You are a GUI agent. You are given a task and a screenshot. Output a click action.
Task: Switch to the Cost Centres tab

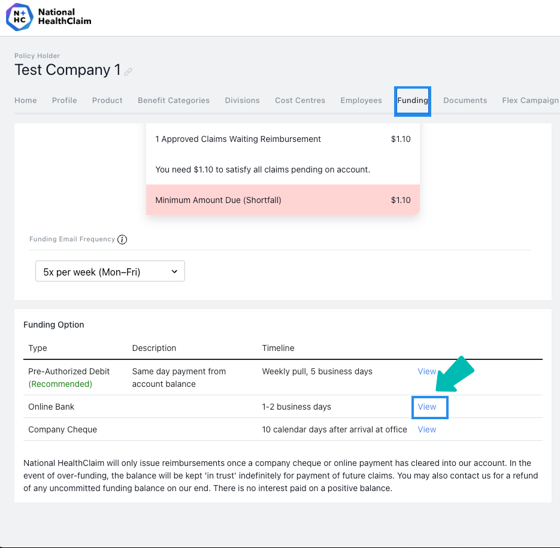(x=300, y=101)
